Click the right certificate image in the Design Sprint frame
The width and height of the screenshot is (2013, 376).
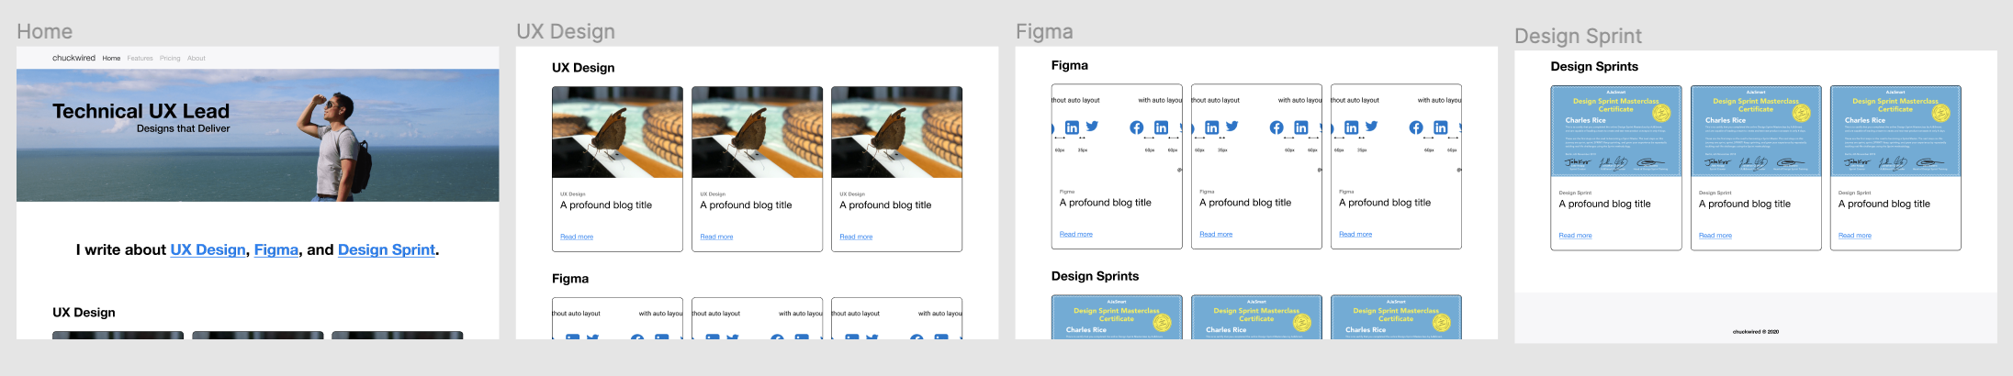click(1895, 131)
